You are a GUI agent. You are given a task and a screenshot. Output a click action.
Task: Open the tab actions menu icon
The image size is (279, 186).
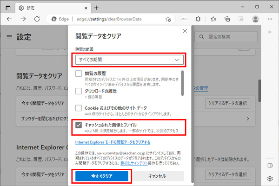click(8, 8)
